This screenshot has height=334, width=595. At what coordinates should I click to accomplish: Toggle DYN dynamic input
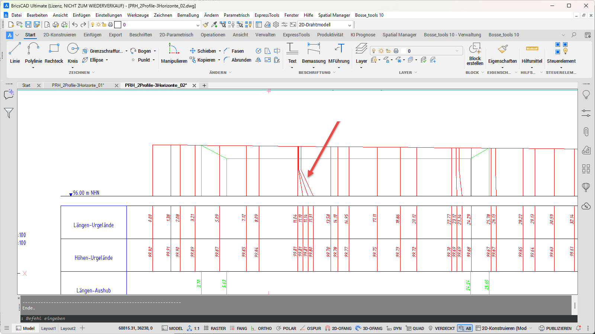coord(394,328)
